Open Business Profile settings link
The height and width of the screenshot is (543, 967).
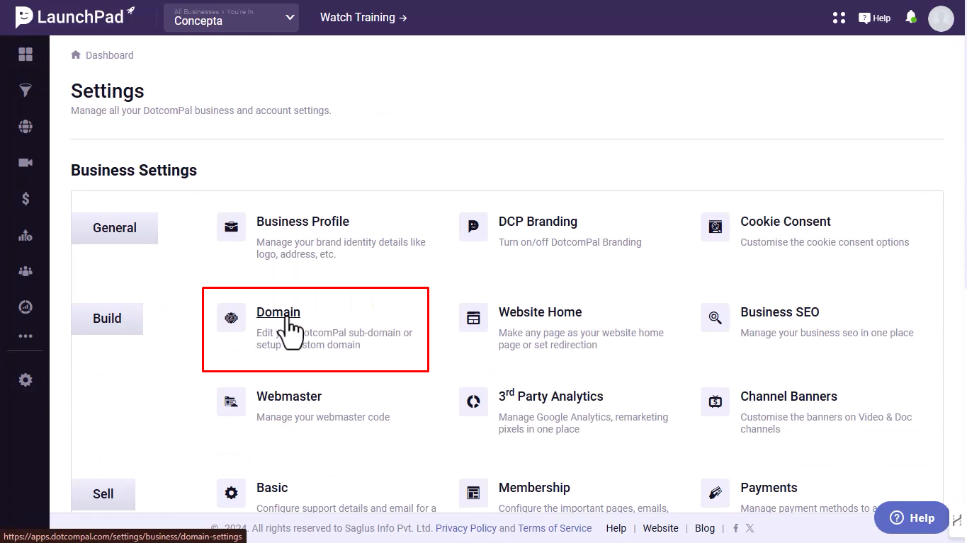pos(302,221)
